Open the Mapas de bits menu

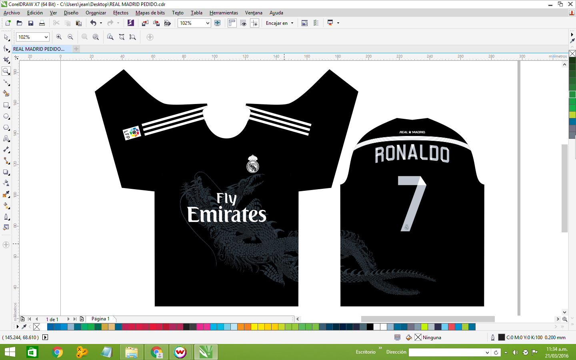pyautogui.click(x=150, y=13)
